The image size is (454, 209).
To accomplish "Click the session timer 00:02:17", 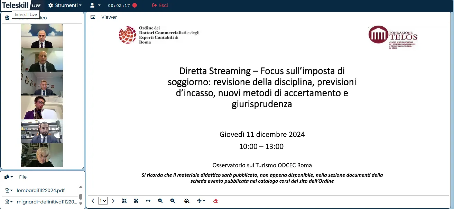I will (x=119, y=6).
